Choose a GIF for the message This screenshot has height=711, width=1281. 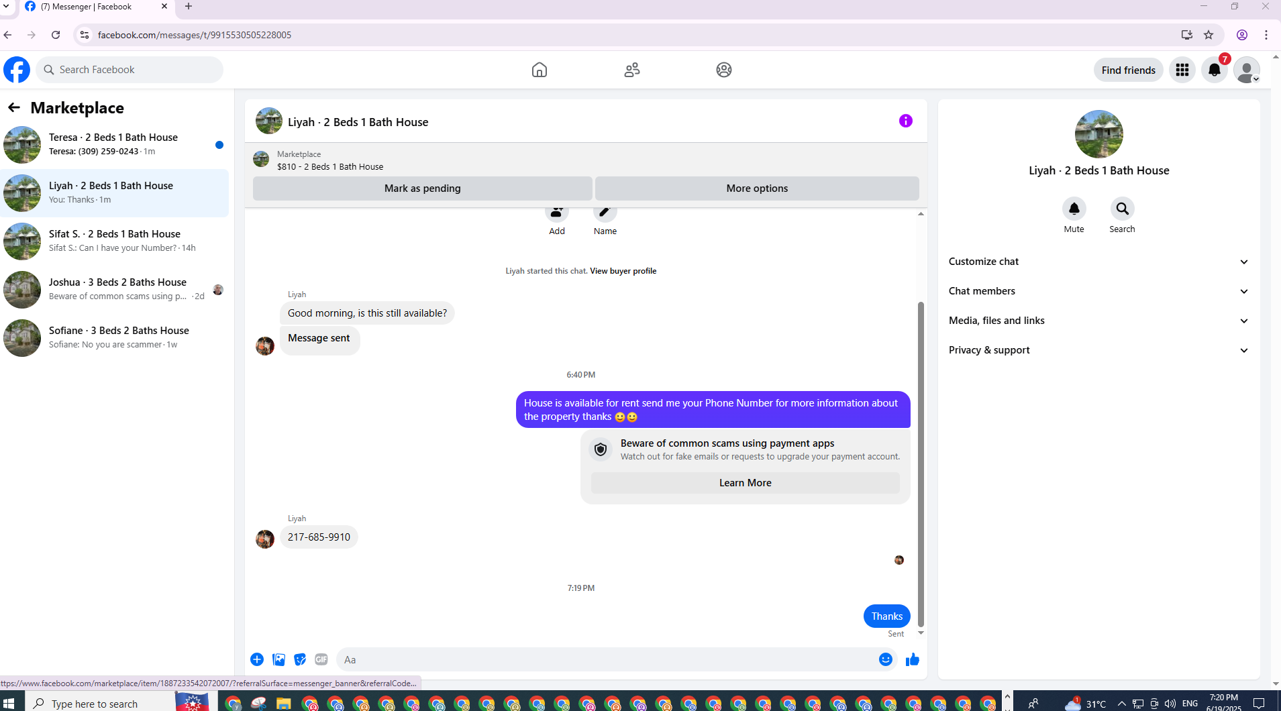(321, 659)
